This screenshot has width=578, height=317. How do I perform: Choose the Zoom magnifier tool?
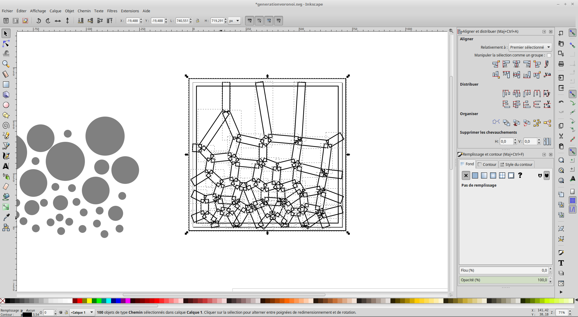[x=6, y=64]
